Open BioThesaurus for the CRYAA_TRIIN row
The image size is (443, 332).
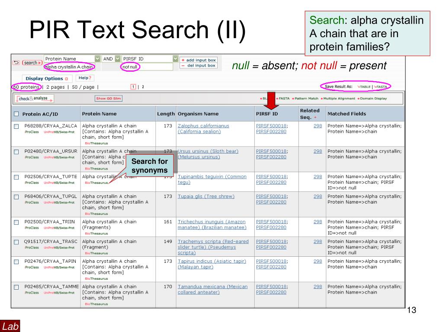(x=96, y=233)
